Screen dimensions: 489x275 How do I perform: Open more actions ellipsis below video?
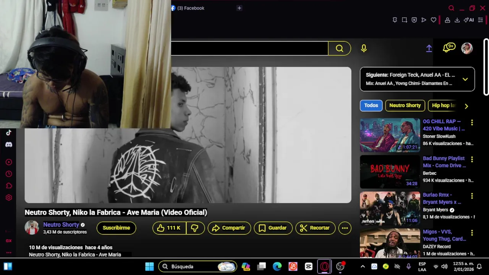pyautogui.click(x=345, y=228)
